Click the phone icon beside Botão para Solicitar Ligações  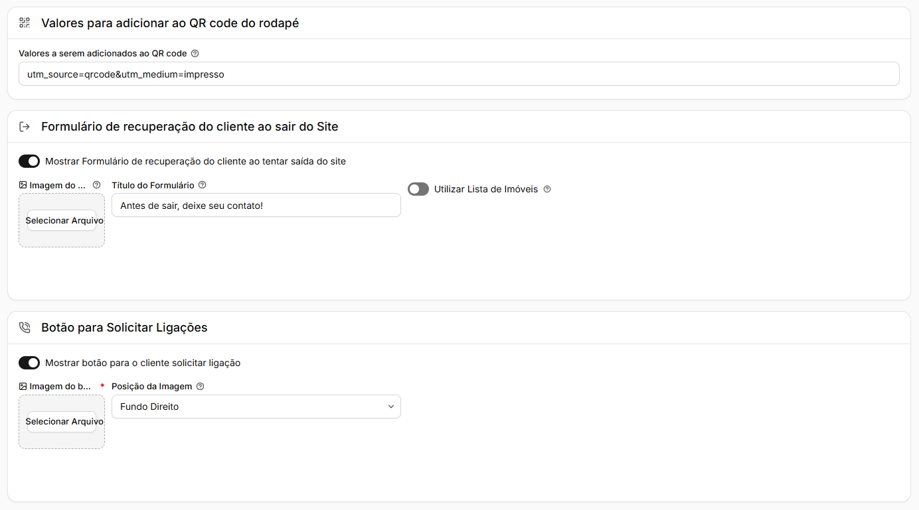[25, 328]
